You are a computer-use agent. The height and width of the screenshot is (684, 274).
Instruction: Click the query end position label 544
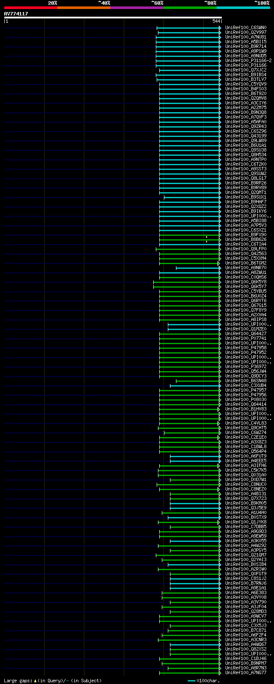216,21
